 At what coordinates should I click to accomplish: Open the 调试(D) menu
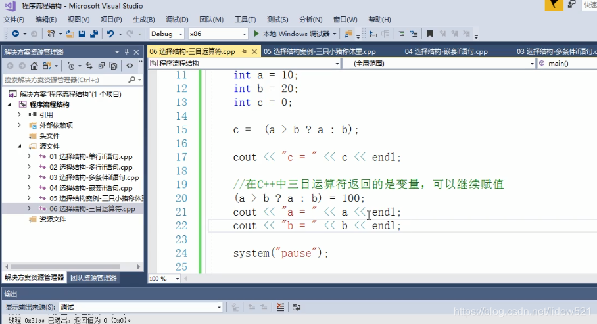177,20
